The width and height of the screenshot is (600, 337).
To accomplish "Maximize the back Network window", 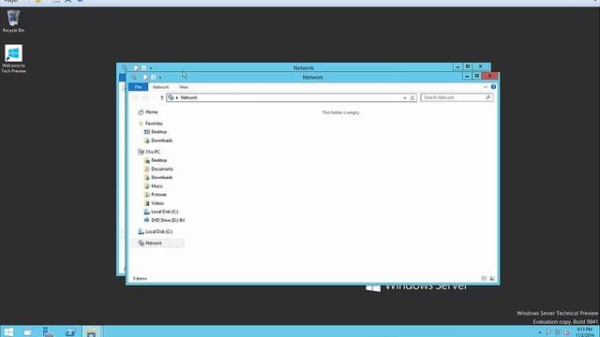I will click(468, 66).
